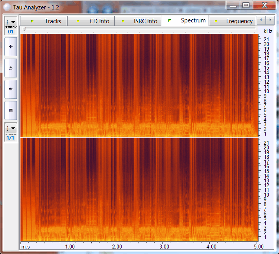The image size is (279, 254).
Task: Expand the mode 1/1 dropdown
Action: [x=11, y=128]
